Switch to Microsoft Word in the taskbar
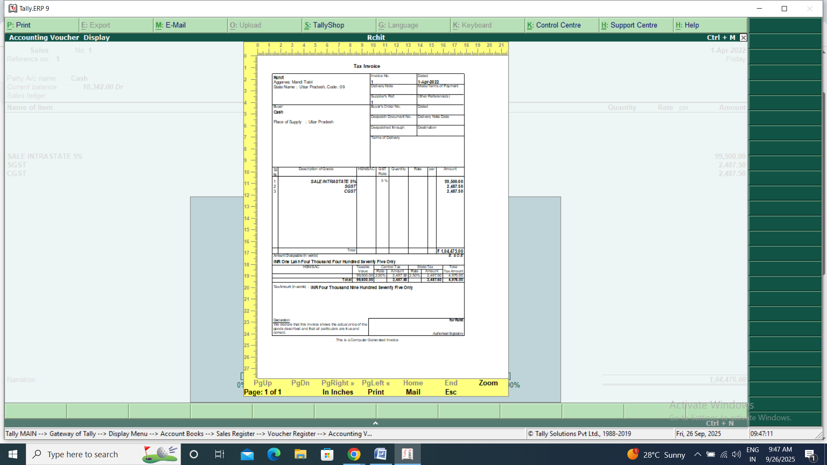The width and height of the screenshot is (827, 465). 381,454
